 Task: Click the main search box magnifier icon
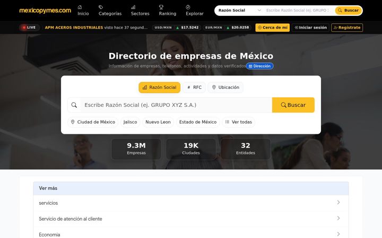(x=74, y=105)
